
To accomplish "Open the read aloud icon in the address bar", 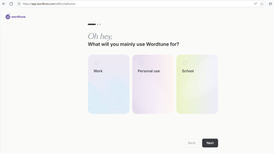I will 256,4.
